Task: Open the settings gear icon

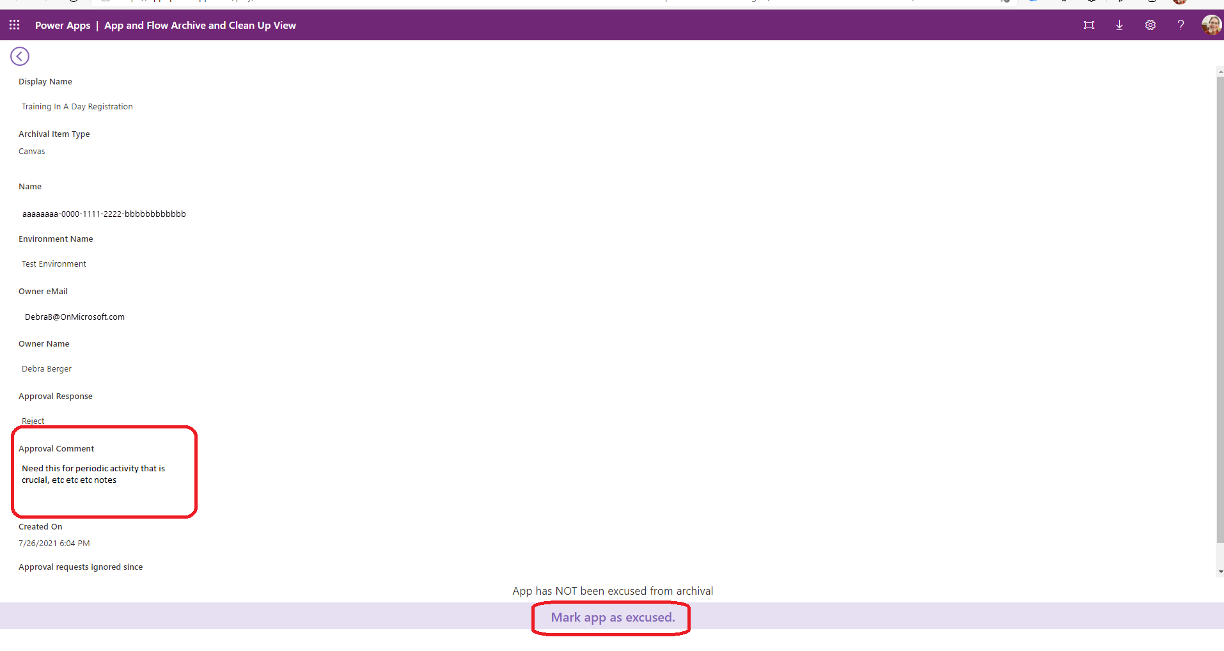Action: point(1150,25)
